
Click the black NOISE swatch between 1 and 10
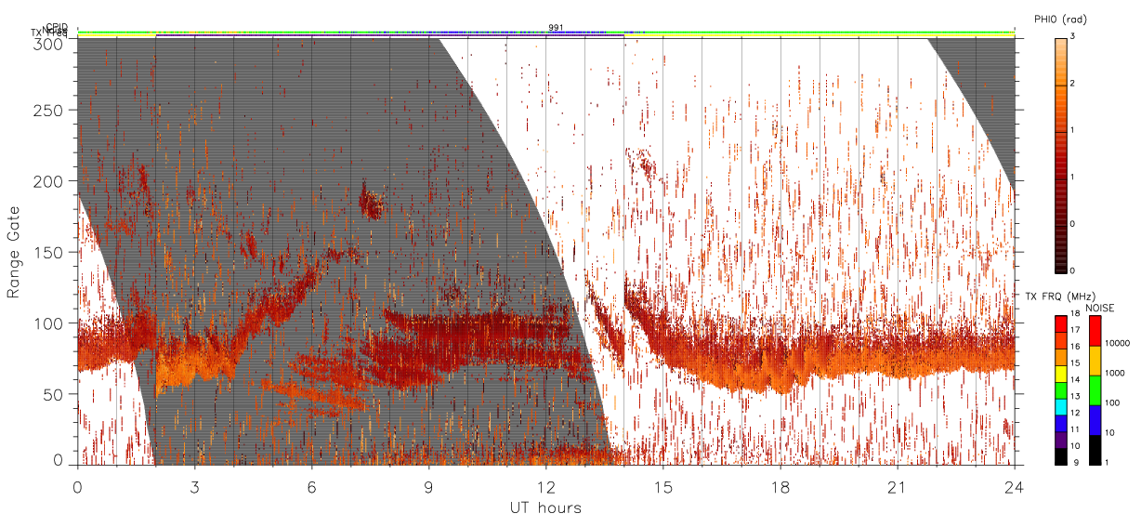[1095, 450]
